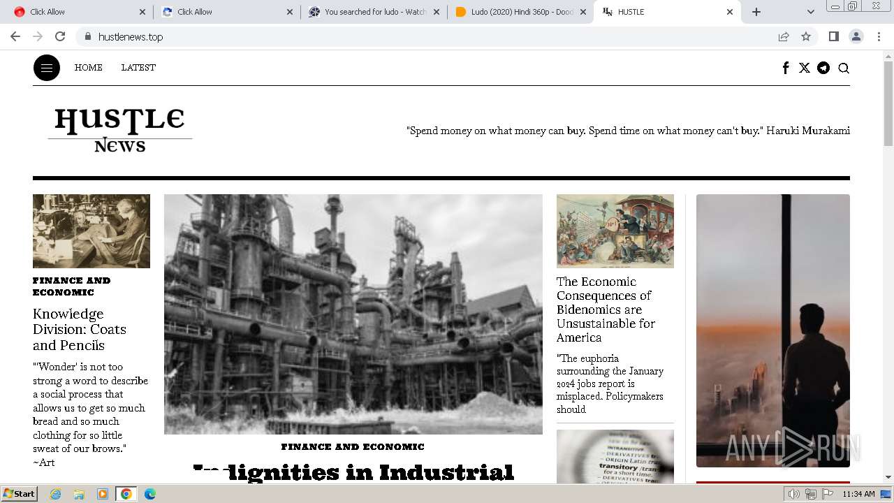The width and height of the screenshot is (894, 503).
Task: Click the euphoria surrounding January jobs excerpt
Action: click(610, 384)
